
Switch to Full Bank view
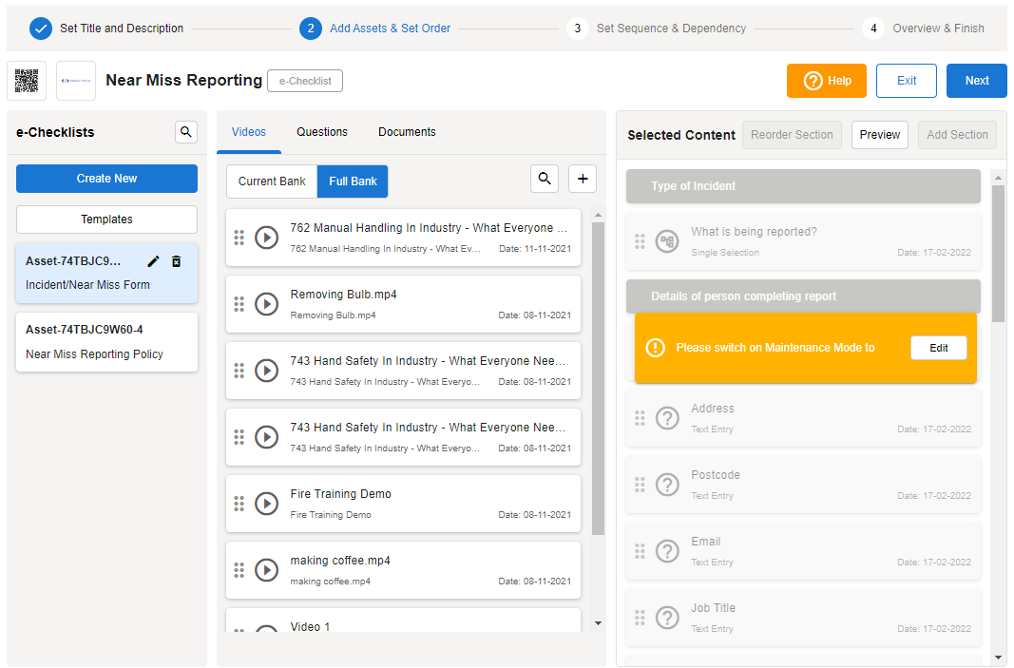(353, 181)
